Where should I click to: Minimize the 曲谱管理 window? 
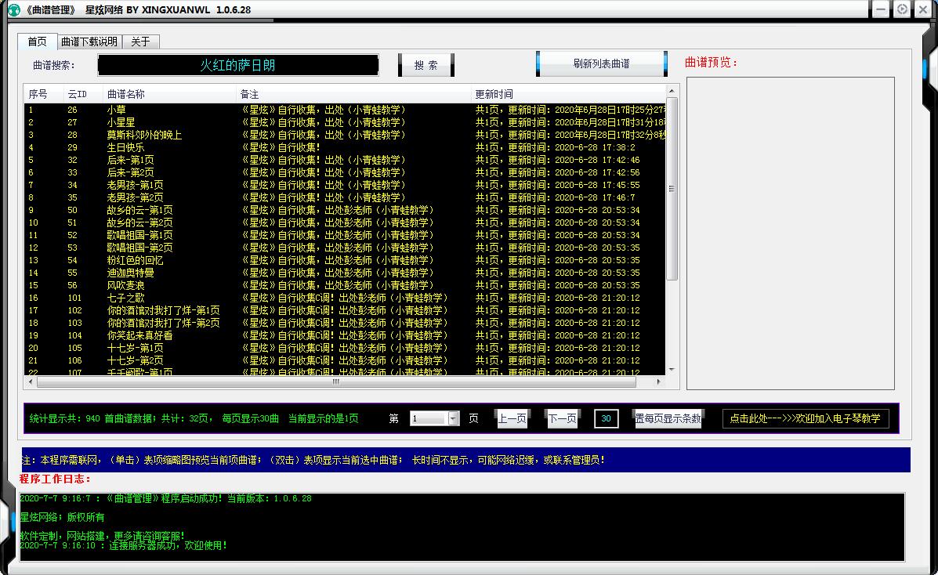[x=882, y=9]
